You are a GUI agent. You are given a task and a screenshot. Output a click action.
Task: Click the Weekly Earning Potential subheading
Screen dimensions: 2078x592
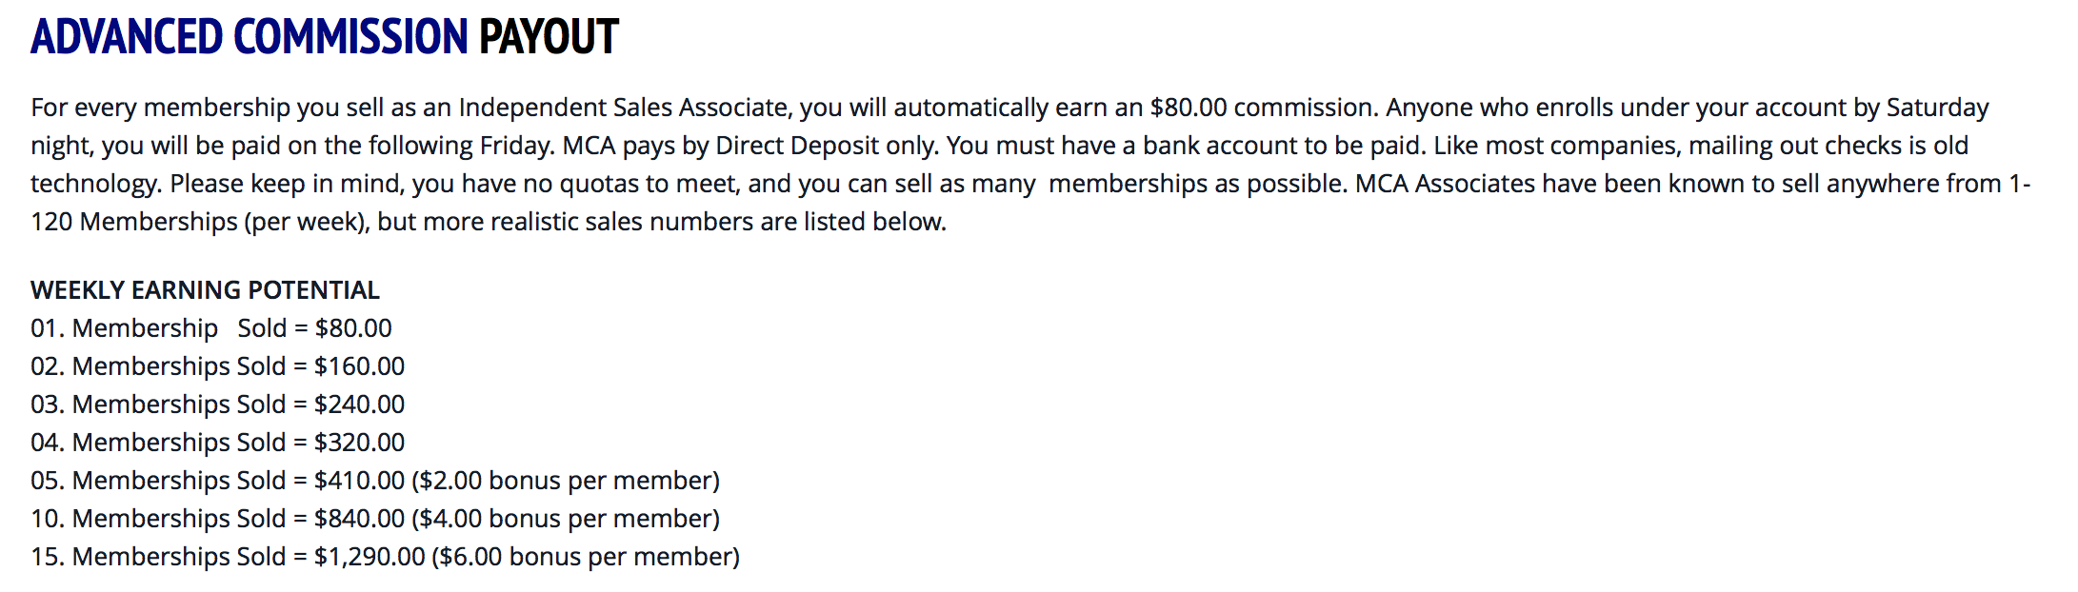pyautogui.click(x=205, y=290)
